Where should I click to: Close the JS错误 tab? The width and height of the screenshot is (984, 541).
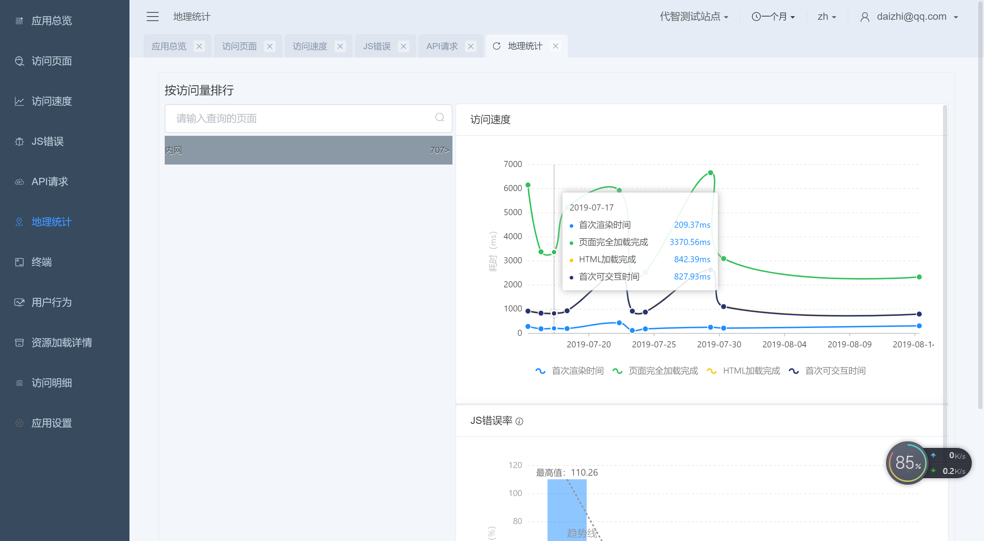click(x=404, y=46)
